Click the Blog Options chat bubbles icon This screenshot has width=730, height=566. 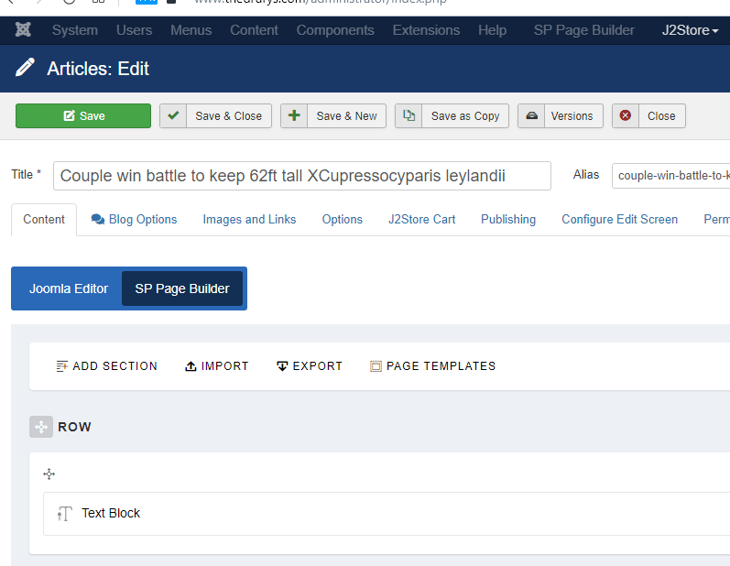pyautogui.click(x=98, y=219)
